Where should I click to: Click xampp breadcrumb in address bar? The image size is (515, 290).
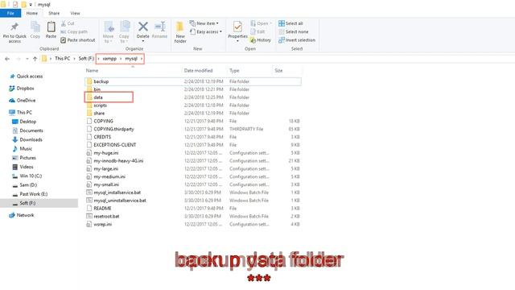(109, 59)
